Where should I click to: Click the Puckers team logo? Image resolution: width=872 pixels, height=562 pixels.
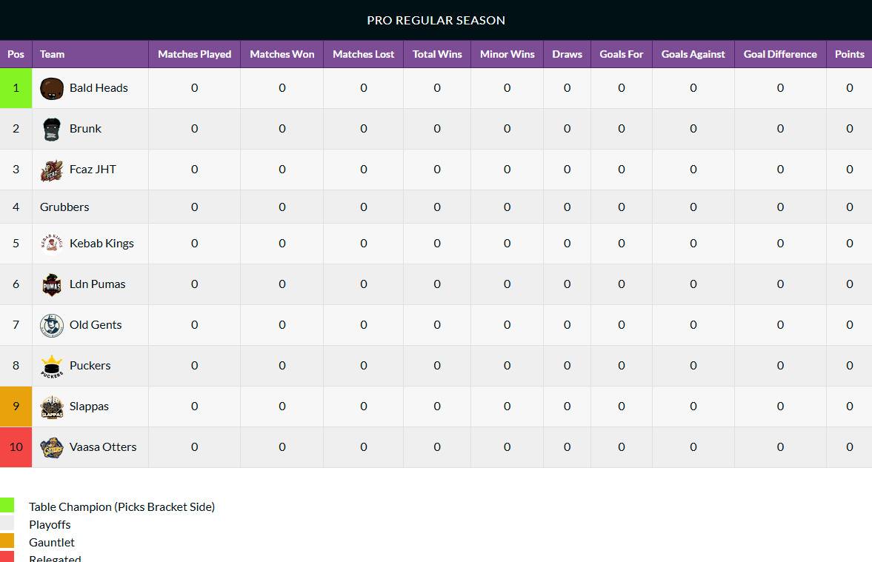[x=52, y=367]
